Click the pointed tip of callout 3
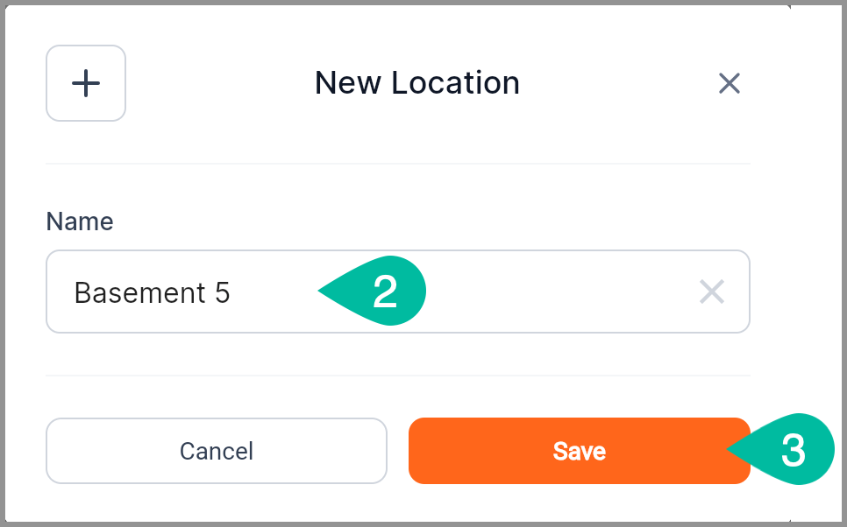847x527 pixels. pyautogui.click(x=730, y=451)
